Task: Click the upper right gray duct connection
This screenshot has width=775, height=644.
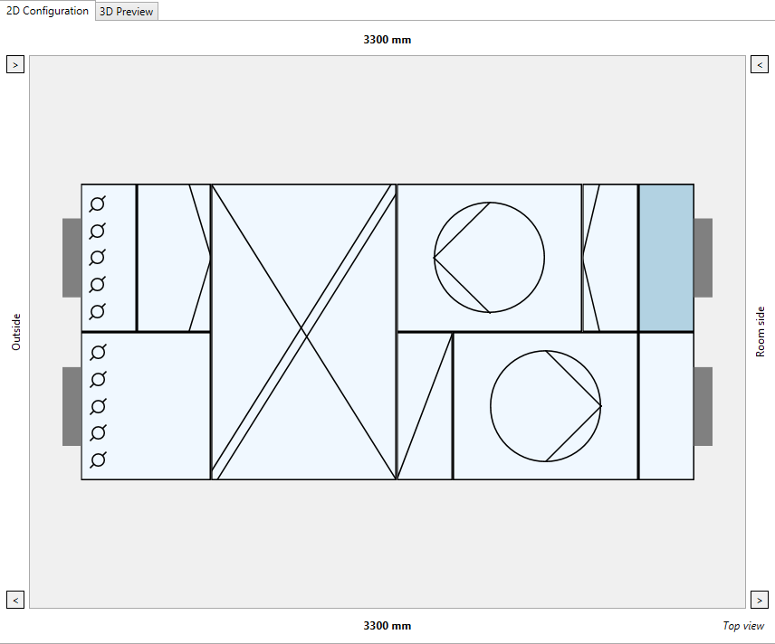Action: 703,258
